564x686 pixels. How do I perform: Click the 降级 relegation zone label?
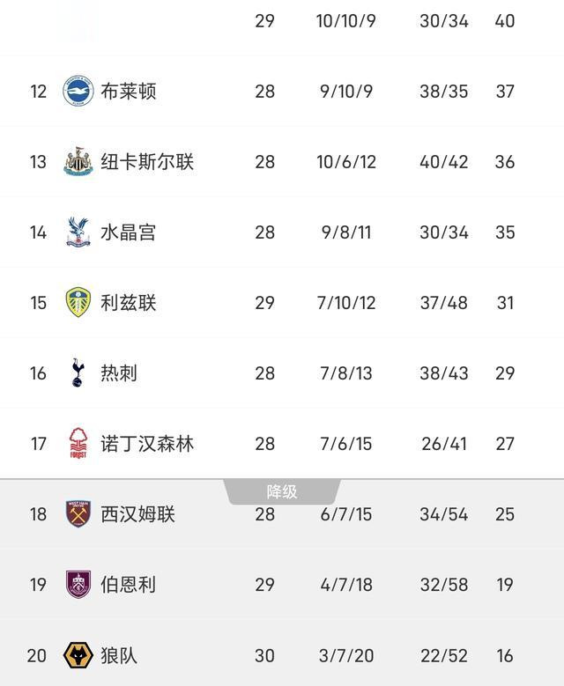click(282, 491)
